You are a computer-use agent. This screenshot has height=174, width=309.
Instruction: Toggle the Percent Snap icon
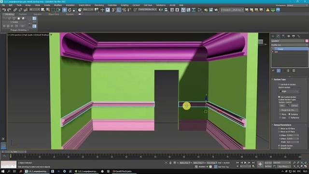pos(124,10)
